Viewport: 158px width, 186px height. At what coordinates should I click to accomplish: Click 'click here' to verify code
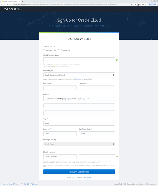pos(107,165)
